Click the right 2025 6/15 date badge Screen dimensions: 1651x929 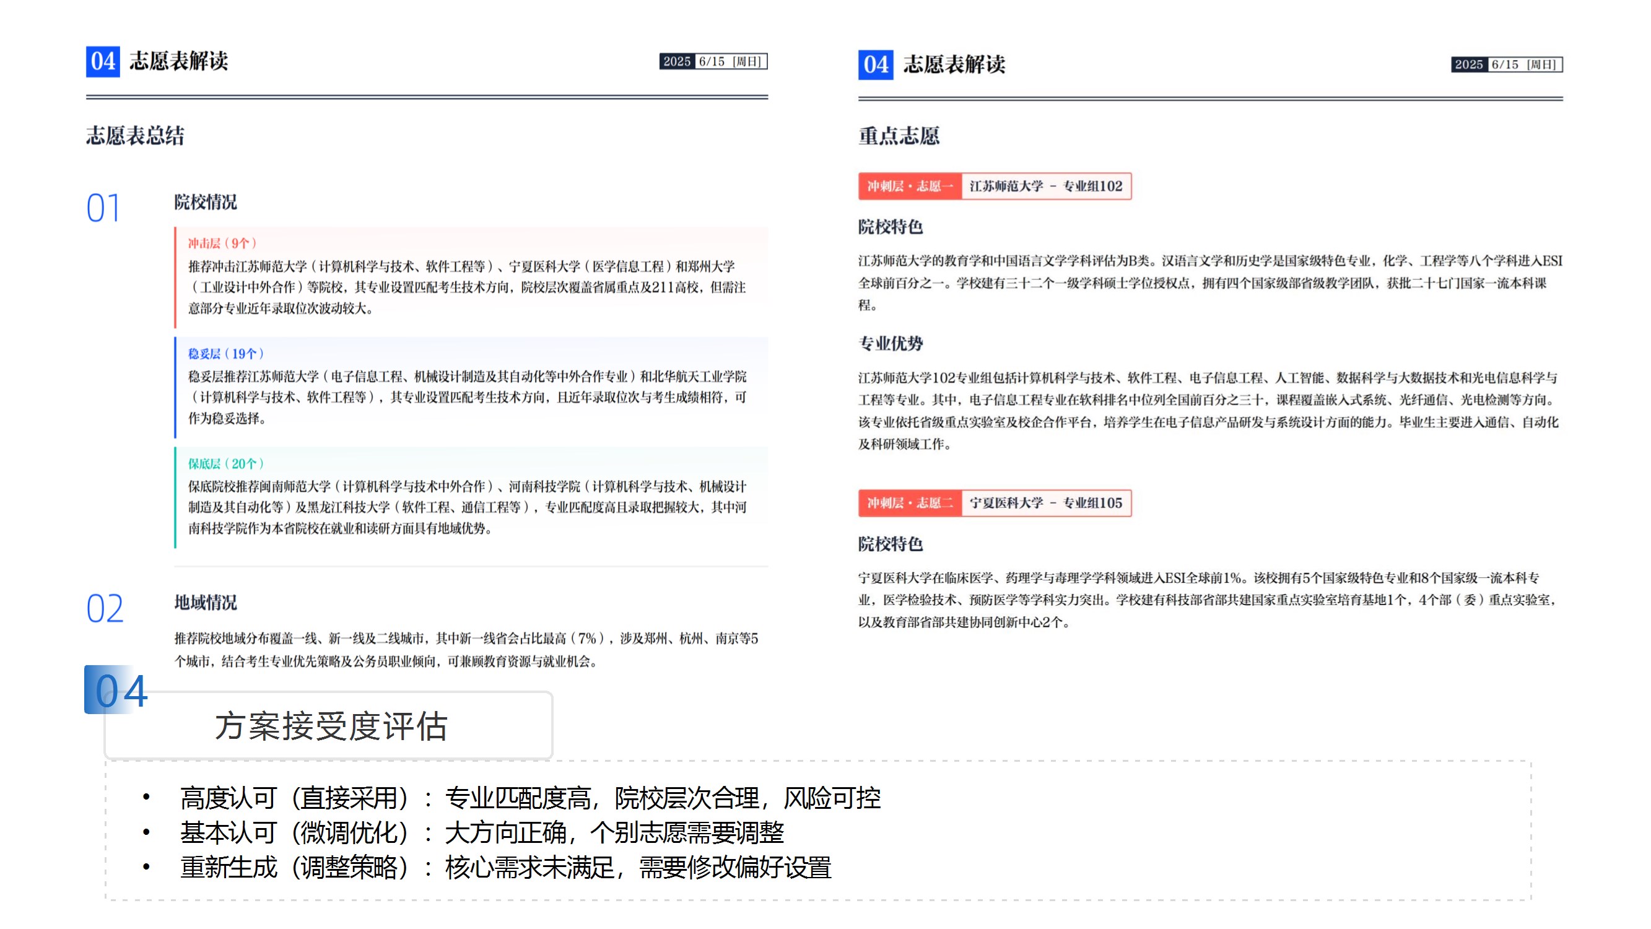click(x=1506, y=65)
